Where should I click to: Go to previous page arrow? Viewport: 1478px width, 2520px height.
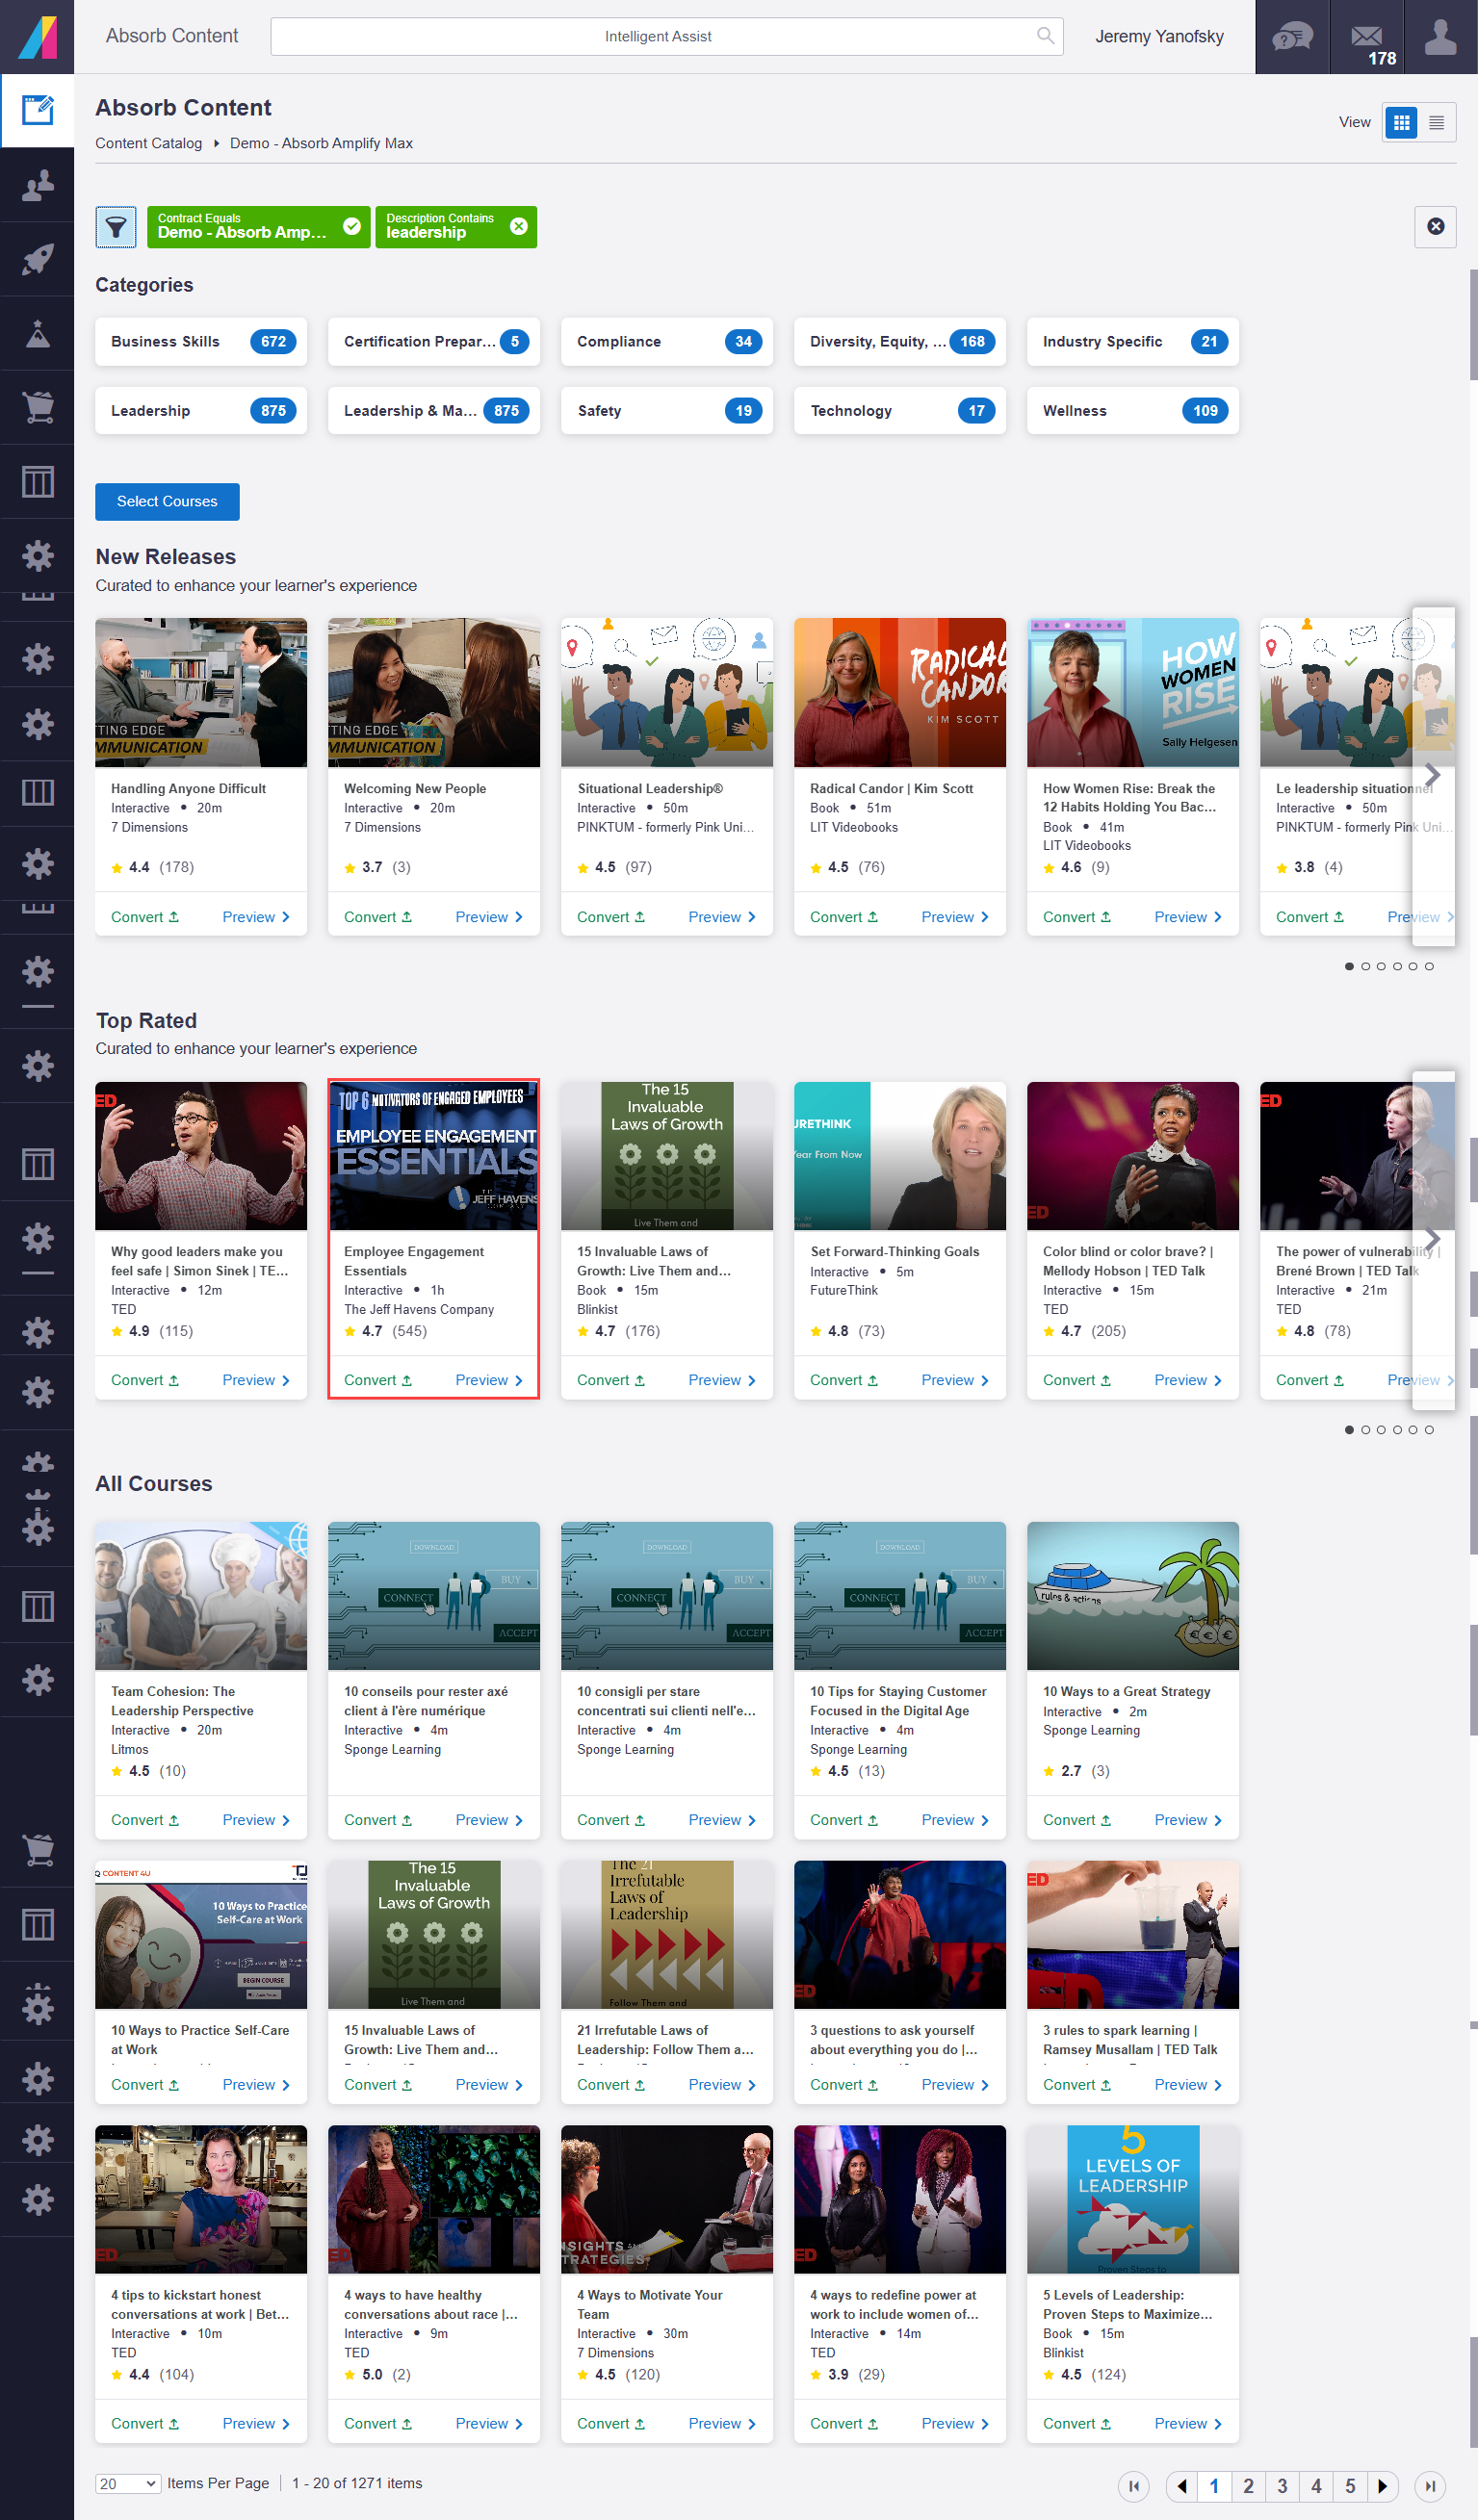(1182, 2486)
